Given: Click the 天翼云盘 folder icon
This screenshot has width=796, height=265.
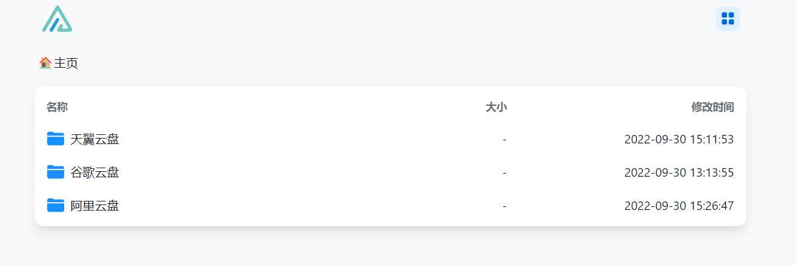Looking at the screenshot, I should pyautogui.click(x=56, y=139).
